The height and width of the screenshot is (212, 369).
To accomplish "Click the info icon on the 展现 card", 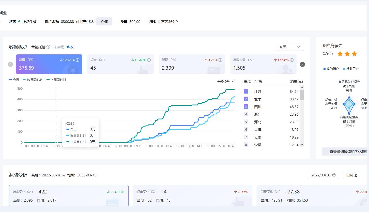I will (220, 60).
